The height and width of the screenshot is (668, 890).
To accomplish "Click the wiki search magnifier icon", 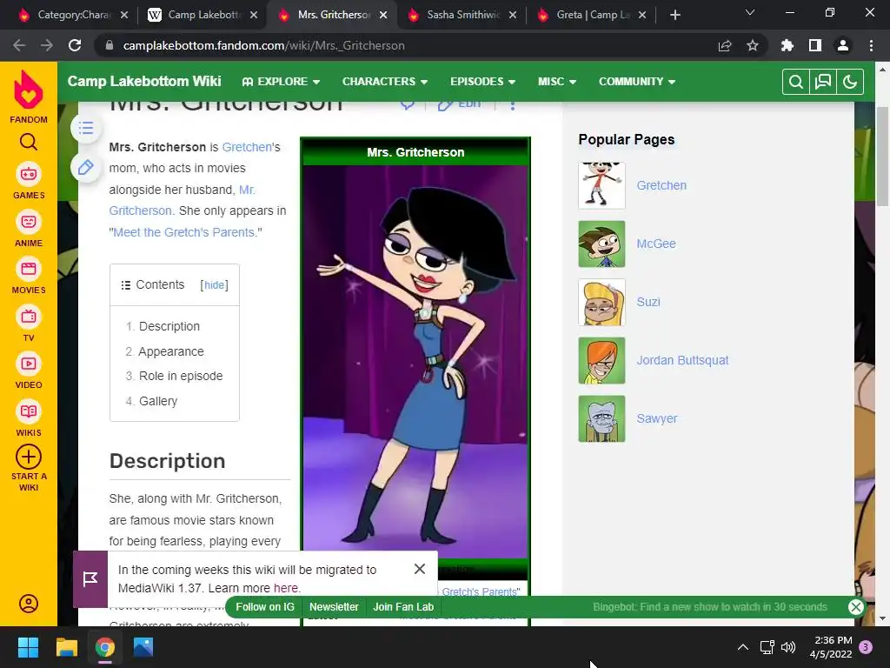I will [796, 82].
